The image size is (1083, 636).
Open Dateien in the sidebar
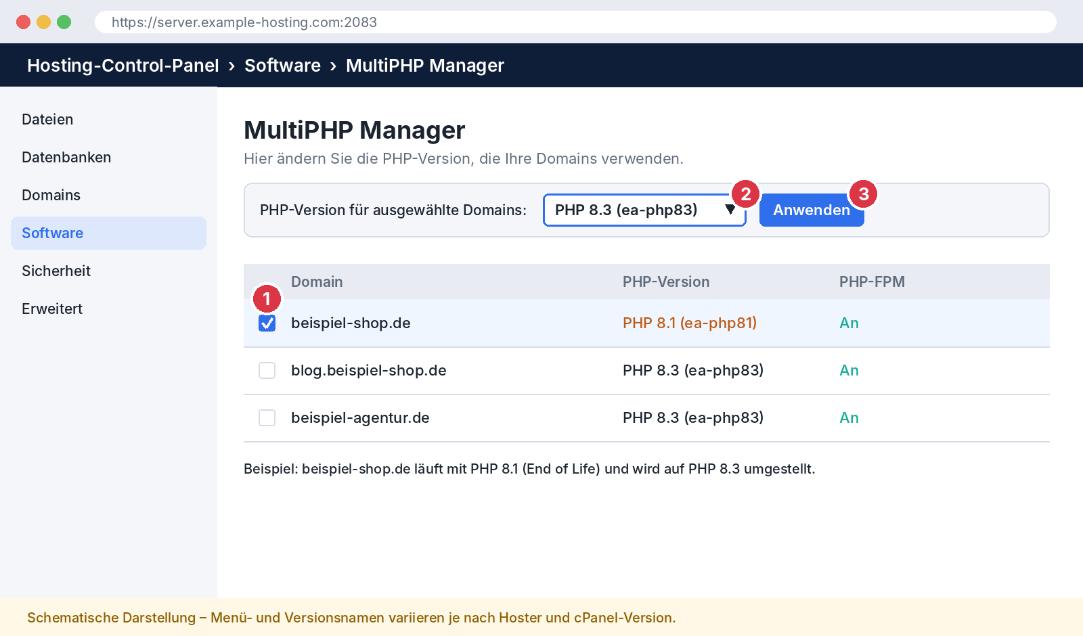tap(108, 119)
